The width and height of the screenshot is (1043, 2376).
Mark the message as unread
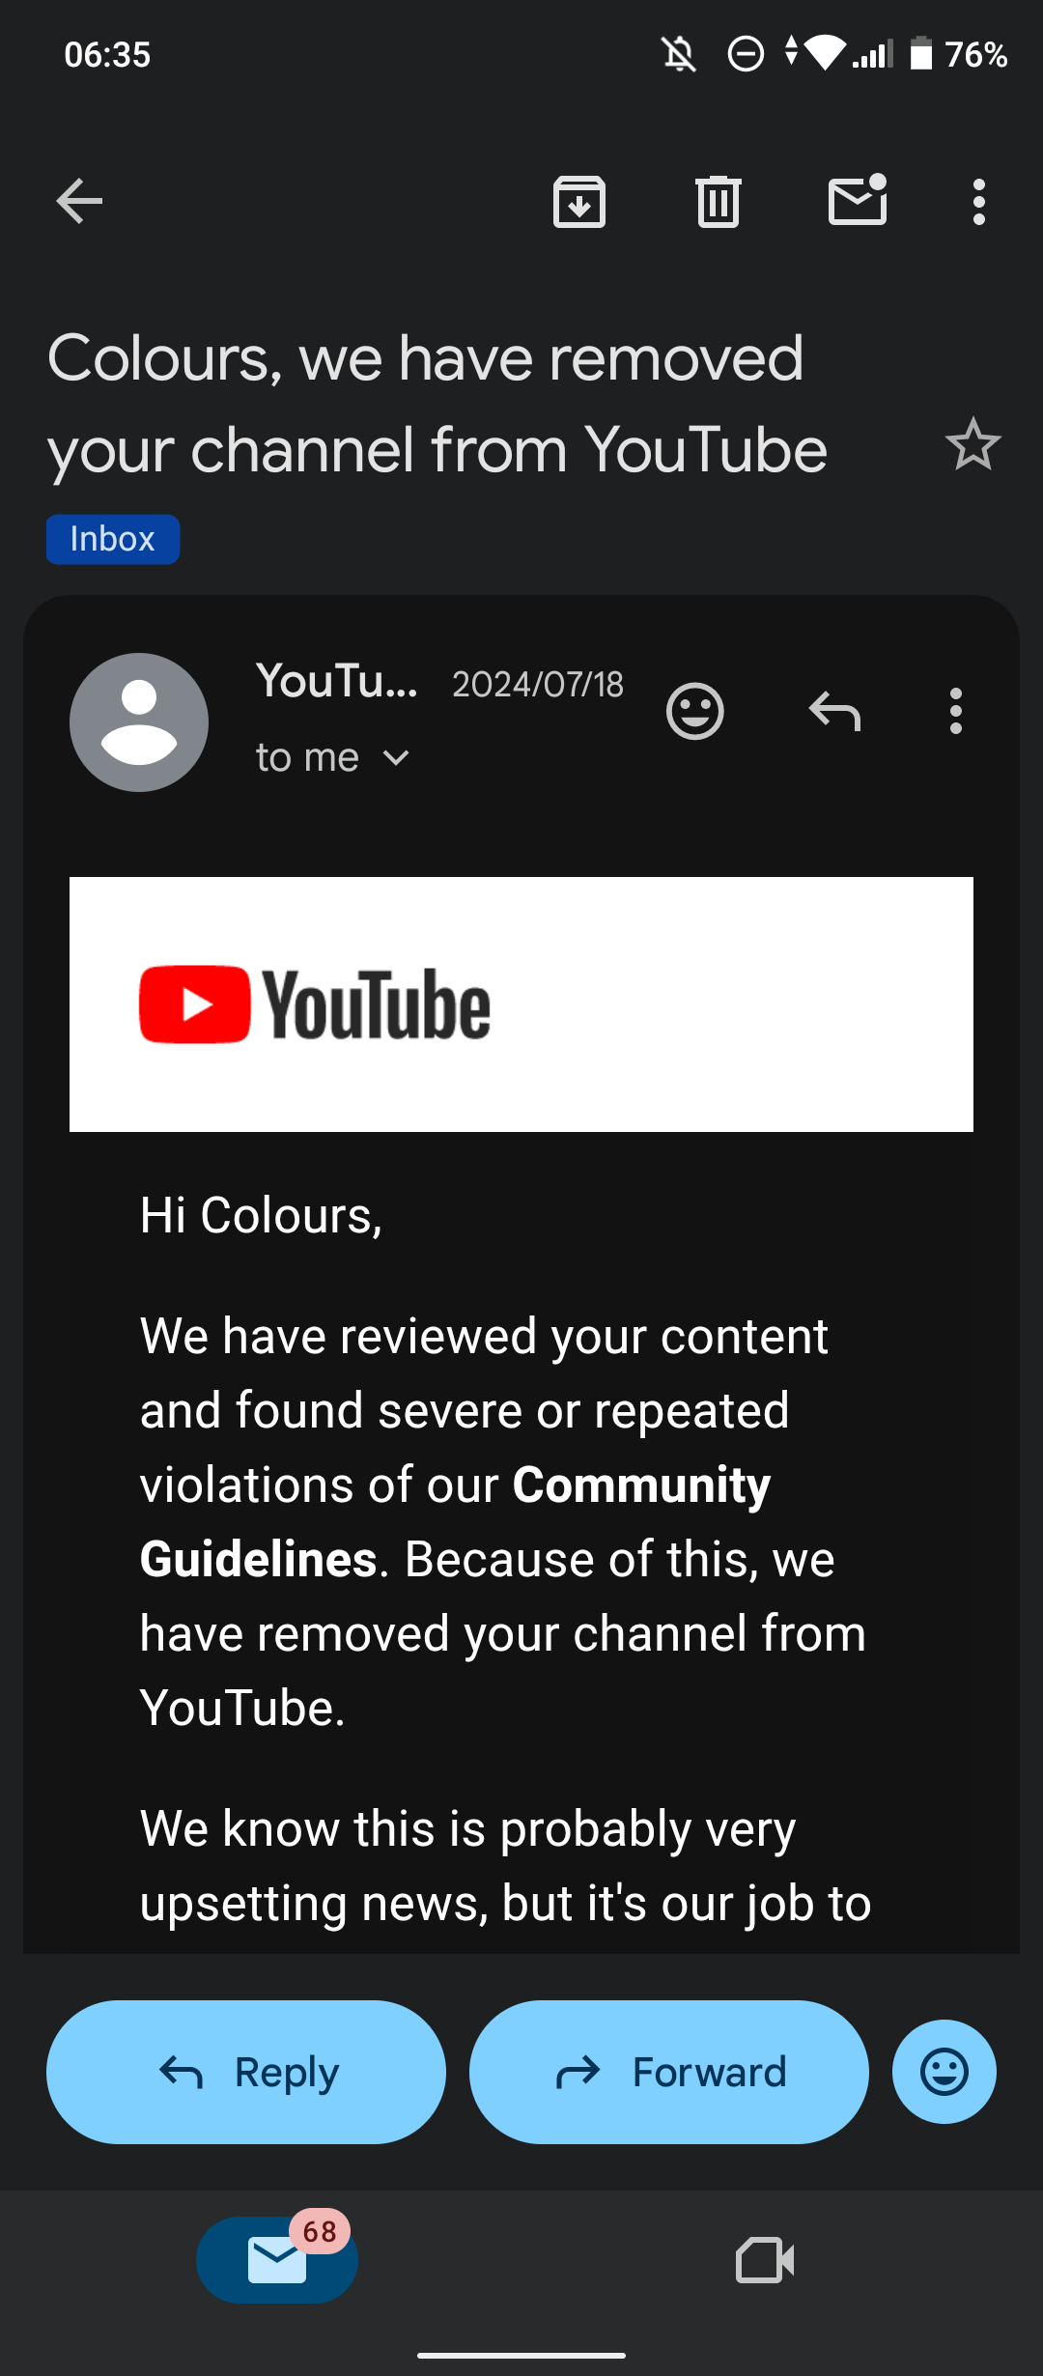pos(858,200)
